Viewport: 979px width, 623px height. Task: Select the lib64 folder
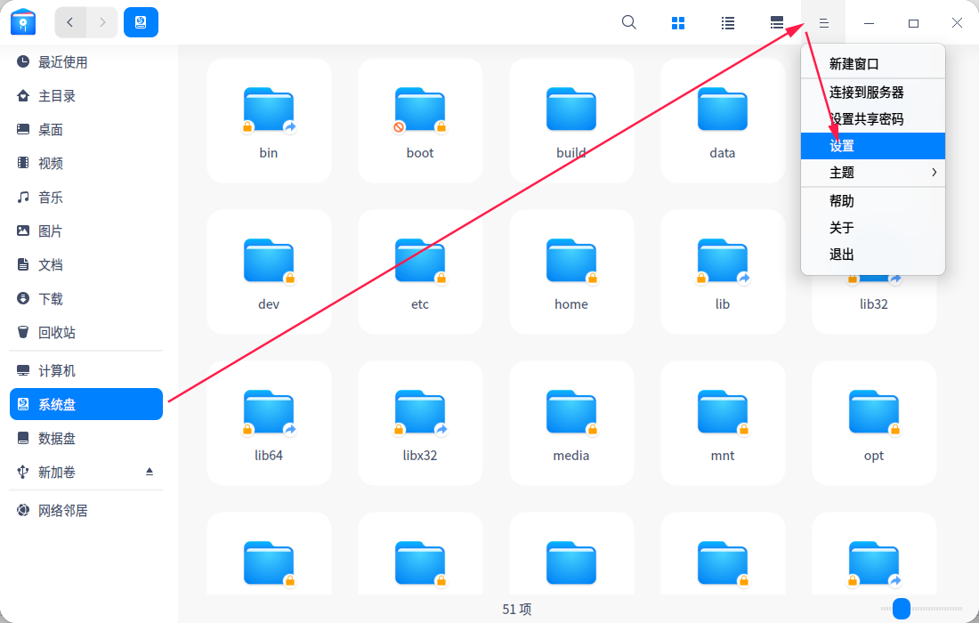click(x=269, y=424)
